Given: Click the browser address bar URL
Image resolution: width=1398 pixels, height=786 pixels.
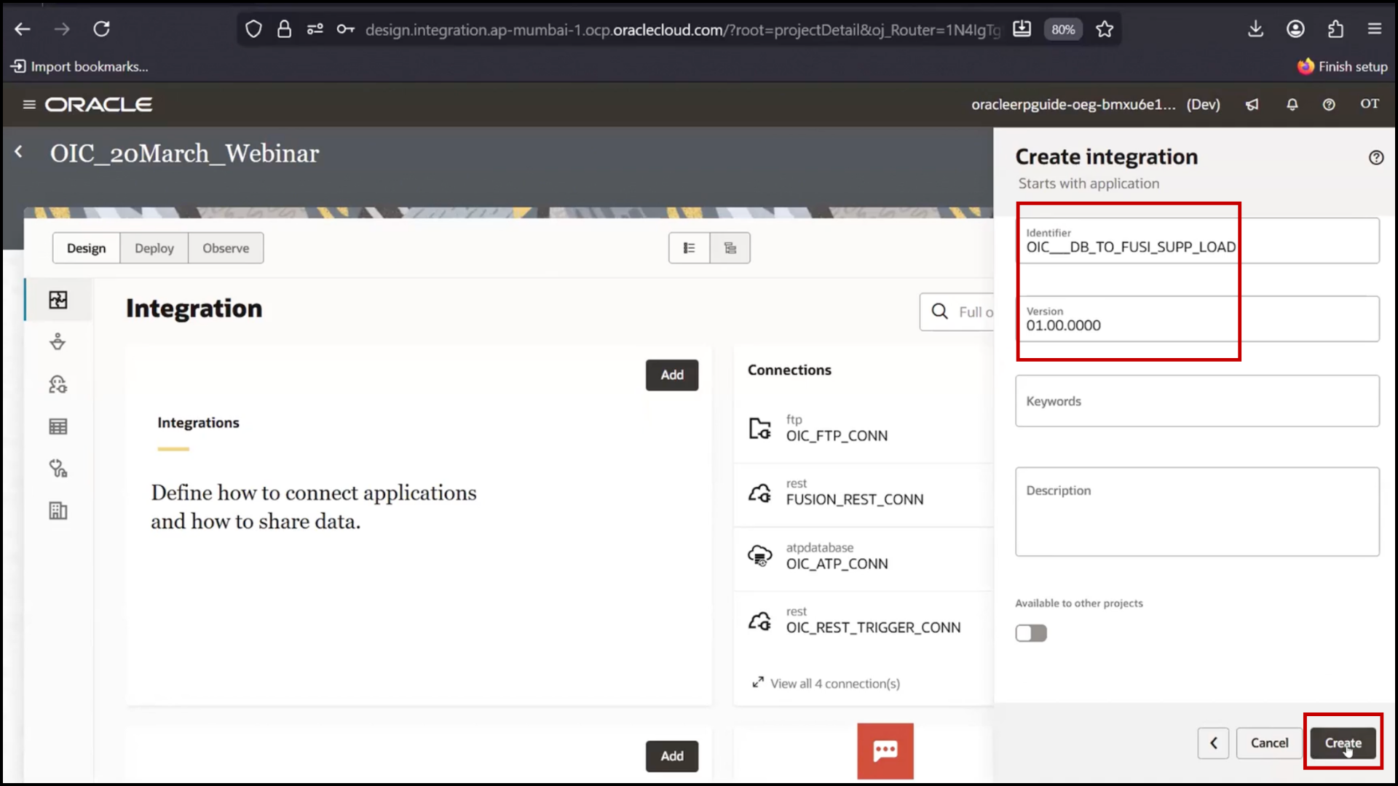Looking at the screenshot, I should pos(682,30).
